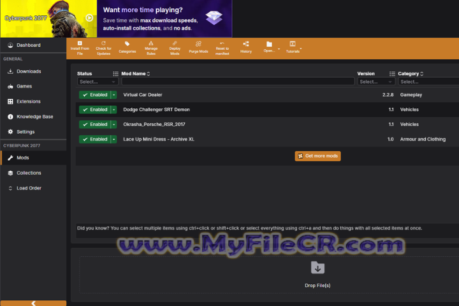This screenshot has width=459, height=306.
Task: Click Purge Mods toolbar icon
Action: 198,48
